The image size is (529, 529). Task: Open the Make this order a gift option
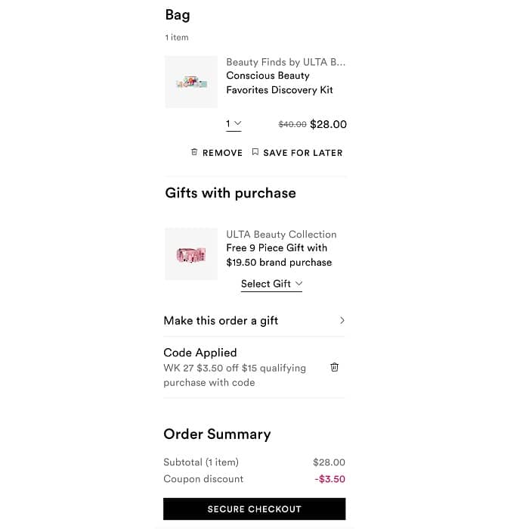point(221,321)
